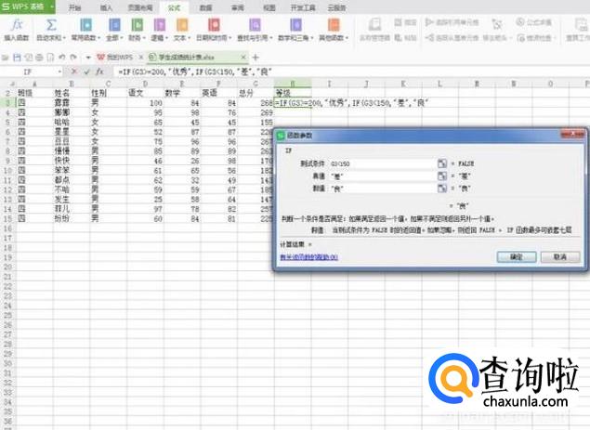590x430 pixels.
Task: Click the open folder icon in quick access toolbar
Action: tap(6, 58)
